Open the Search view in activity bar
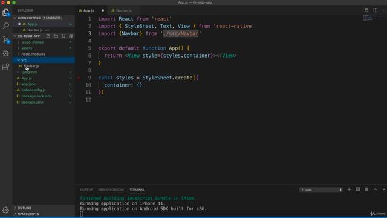387x218 pixels. click(x=5, y=25)
